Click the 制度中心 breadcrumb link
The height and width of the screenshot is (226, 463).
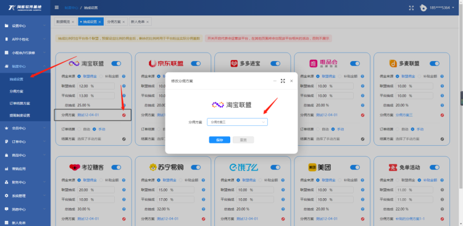click(71, 7)
